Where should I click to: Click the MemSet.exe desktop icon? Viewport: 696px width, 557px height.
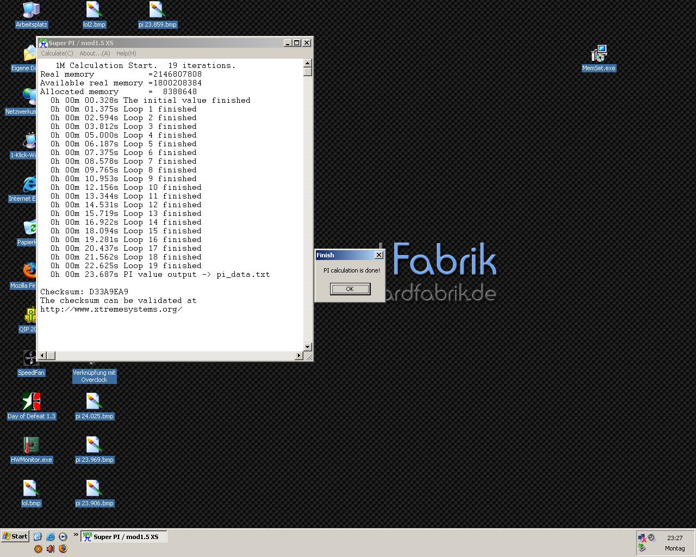click(599, 58)
